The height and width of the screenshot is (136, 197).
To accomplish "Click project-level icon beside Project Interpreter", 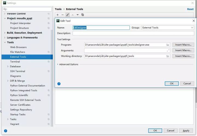I will click(49, 23).
